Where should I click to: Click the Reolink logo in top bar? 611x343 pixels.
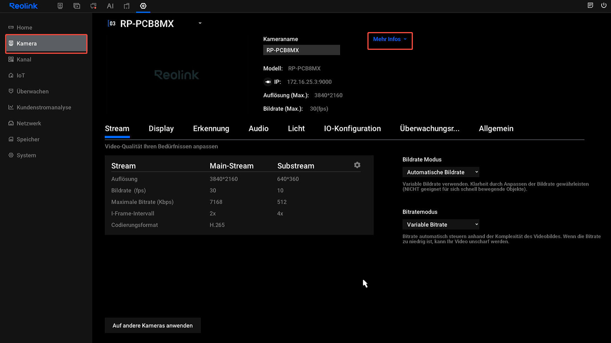pos(23,6)
